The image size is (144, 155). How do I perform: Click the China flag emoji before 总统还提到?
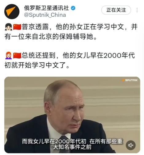point(17,55)
